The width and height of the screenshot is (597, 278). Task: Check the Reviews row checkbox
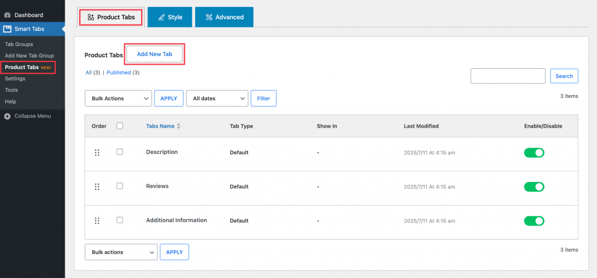pos(120,186)
